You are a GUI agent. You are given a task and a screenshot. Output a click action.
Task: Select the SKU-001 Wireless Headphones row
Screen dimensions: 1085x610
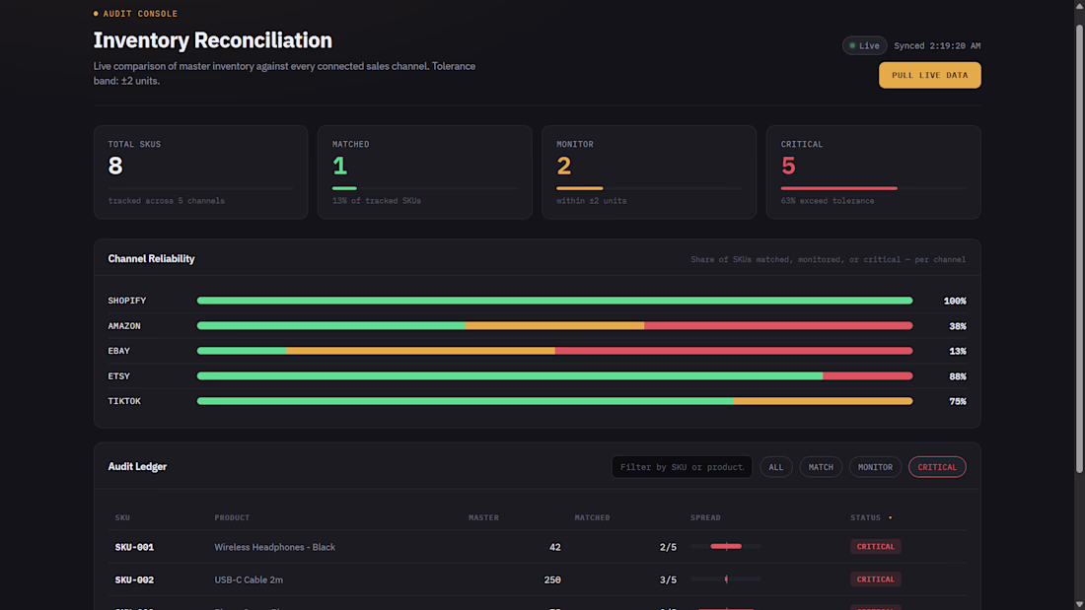click(537, 546)
